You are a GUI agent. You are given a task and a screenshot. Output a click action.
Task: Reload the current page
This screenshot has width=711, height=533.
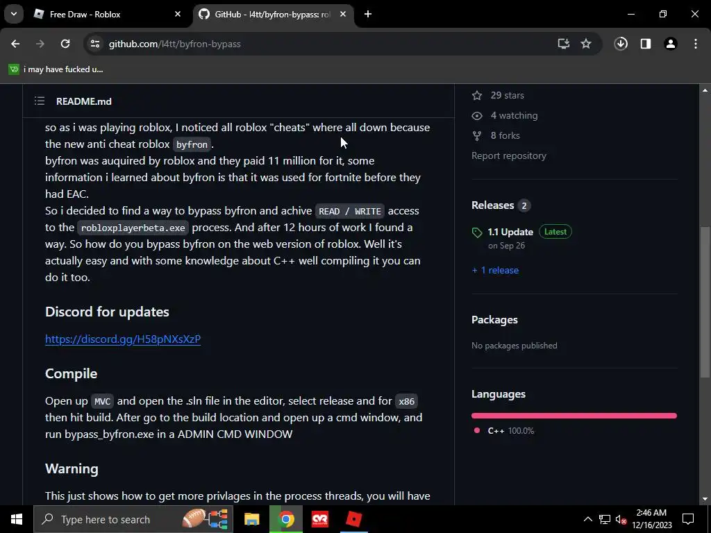coord(65,44)
